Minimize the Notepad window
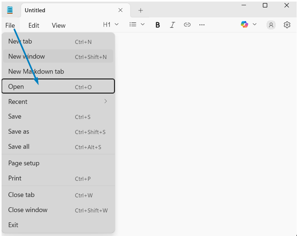The height and width of the screenshot is (236, 297). point(244,6)
